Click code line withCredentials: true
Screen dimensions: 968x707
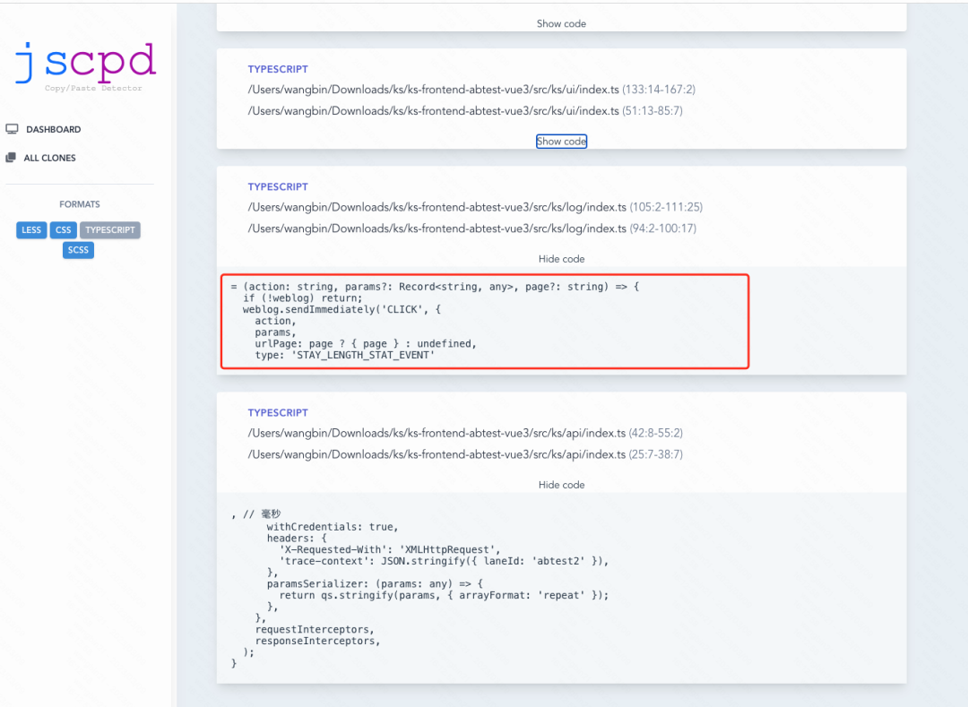click(x=333, y=527)
